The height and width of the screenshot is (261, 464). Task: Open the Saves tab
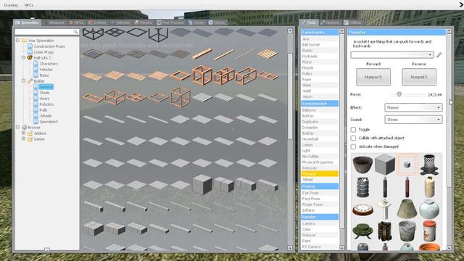coord(196,22)
